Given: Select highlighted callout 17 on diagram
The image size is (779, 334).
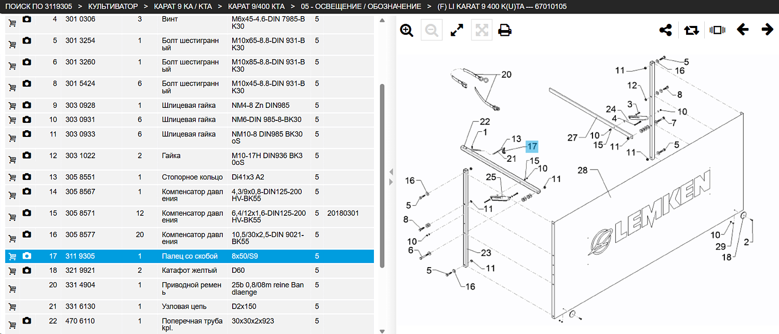Looking at the screenshot, I should pyautogui.click(x=532, y=146).
